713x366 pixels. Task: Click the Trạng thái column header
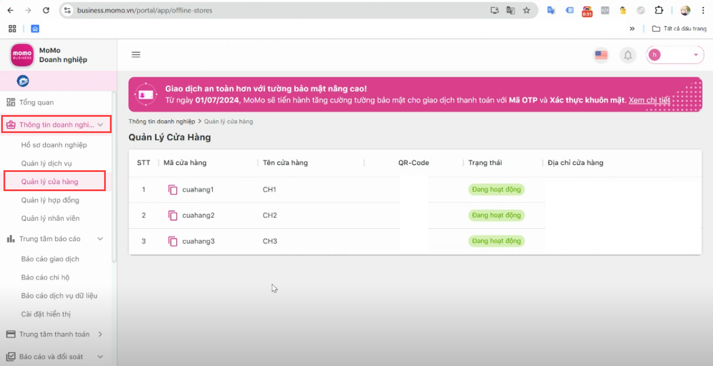coord(485,163)
